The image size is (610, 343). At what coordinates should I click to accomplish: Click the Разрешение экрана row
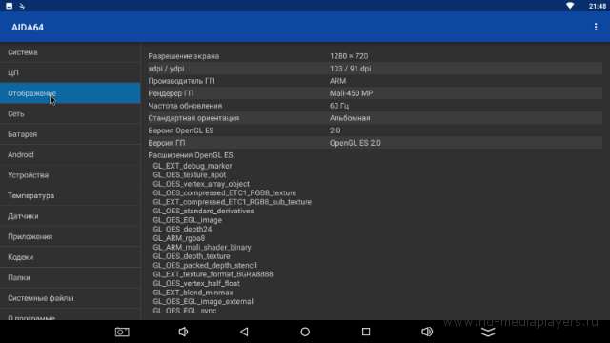point(375,56)
